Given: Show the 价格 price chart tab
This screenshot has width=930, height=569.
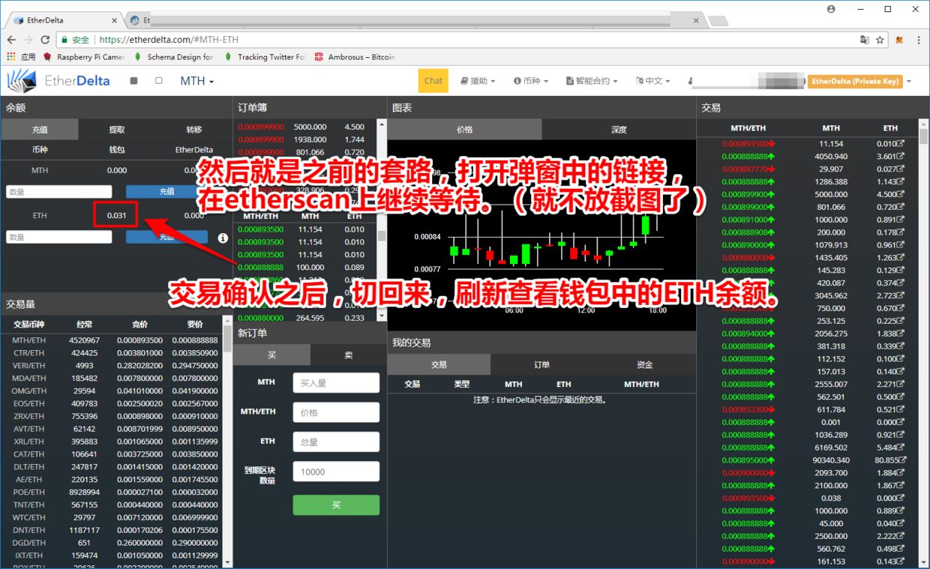Looking at the screenshot, I should coord(465,130).
